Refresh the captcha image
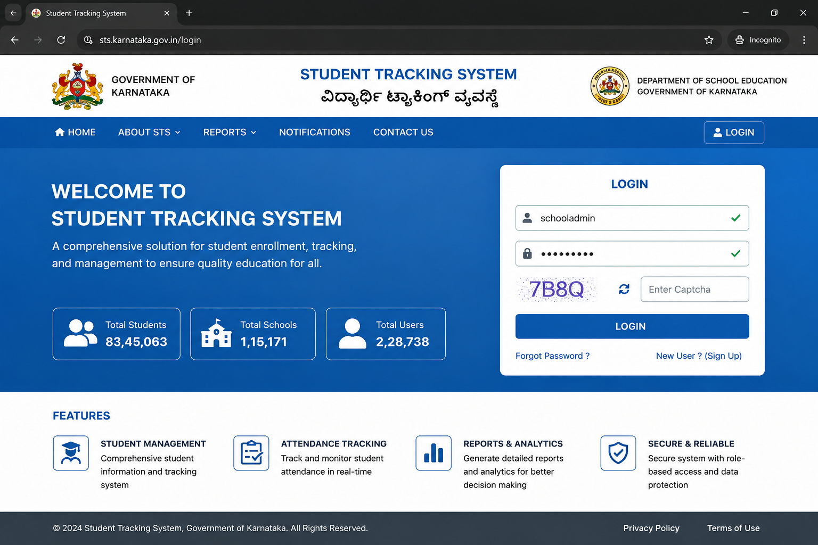The width and height of the screenshot is (818, 545). coord(624,289)
